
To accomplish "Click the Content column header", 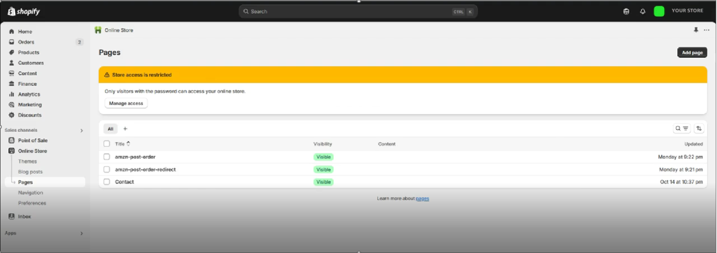I will [387, 144].
